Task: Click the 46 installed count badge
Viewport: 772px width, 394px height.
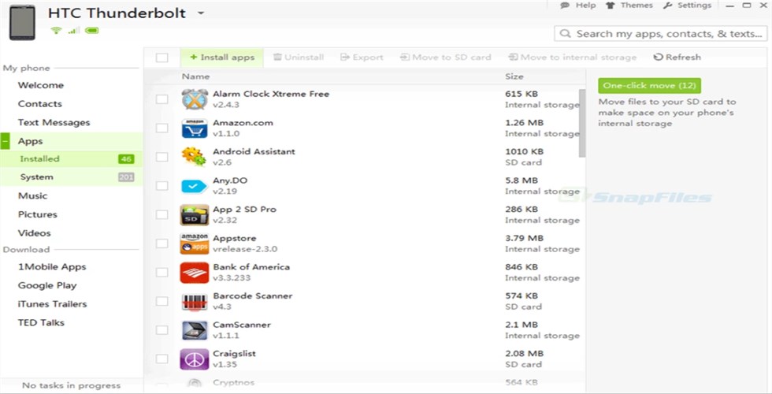Action: pyautogui.click(x=126, y=159)
